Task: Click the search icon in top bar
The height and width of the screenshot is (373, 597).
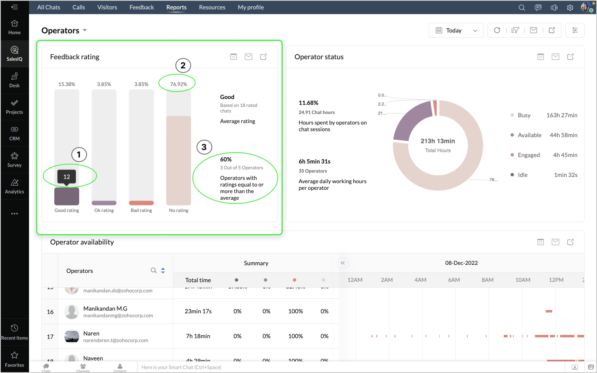Action: 522,7
